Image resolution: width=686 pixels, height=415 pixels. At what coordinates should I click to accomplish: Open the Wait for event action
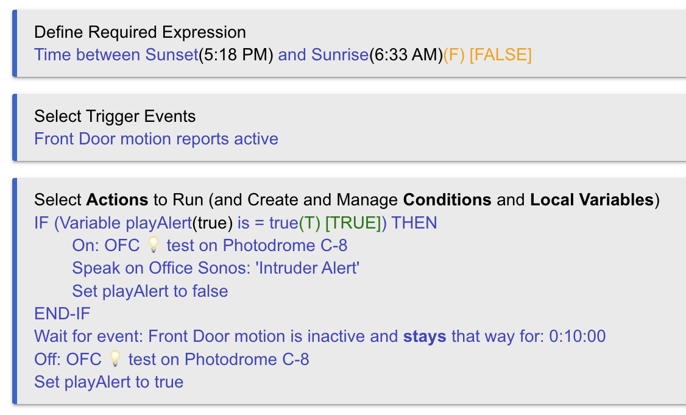[213, 336]
